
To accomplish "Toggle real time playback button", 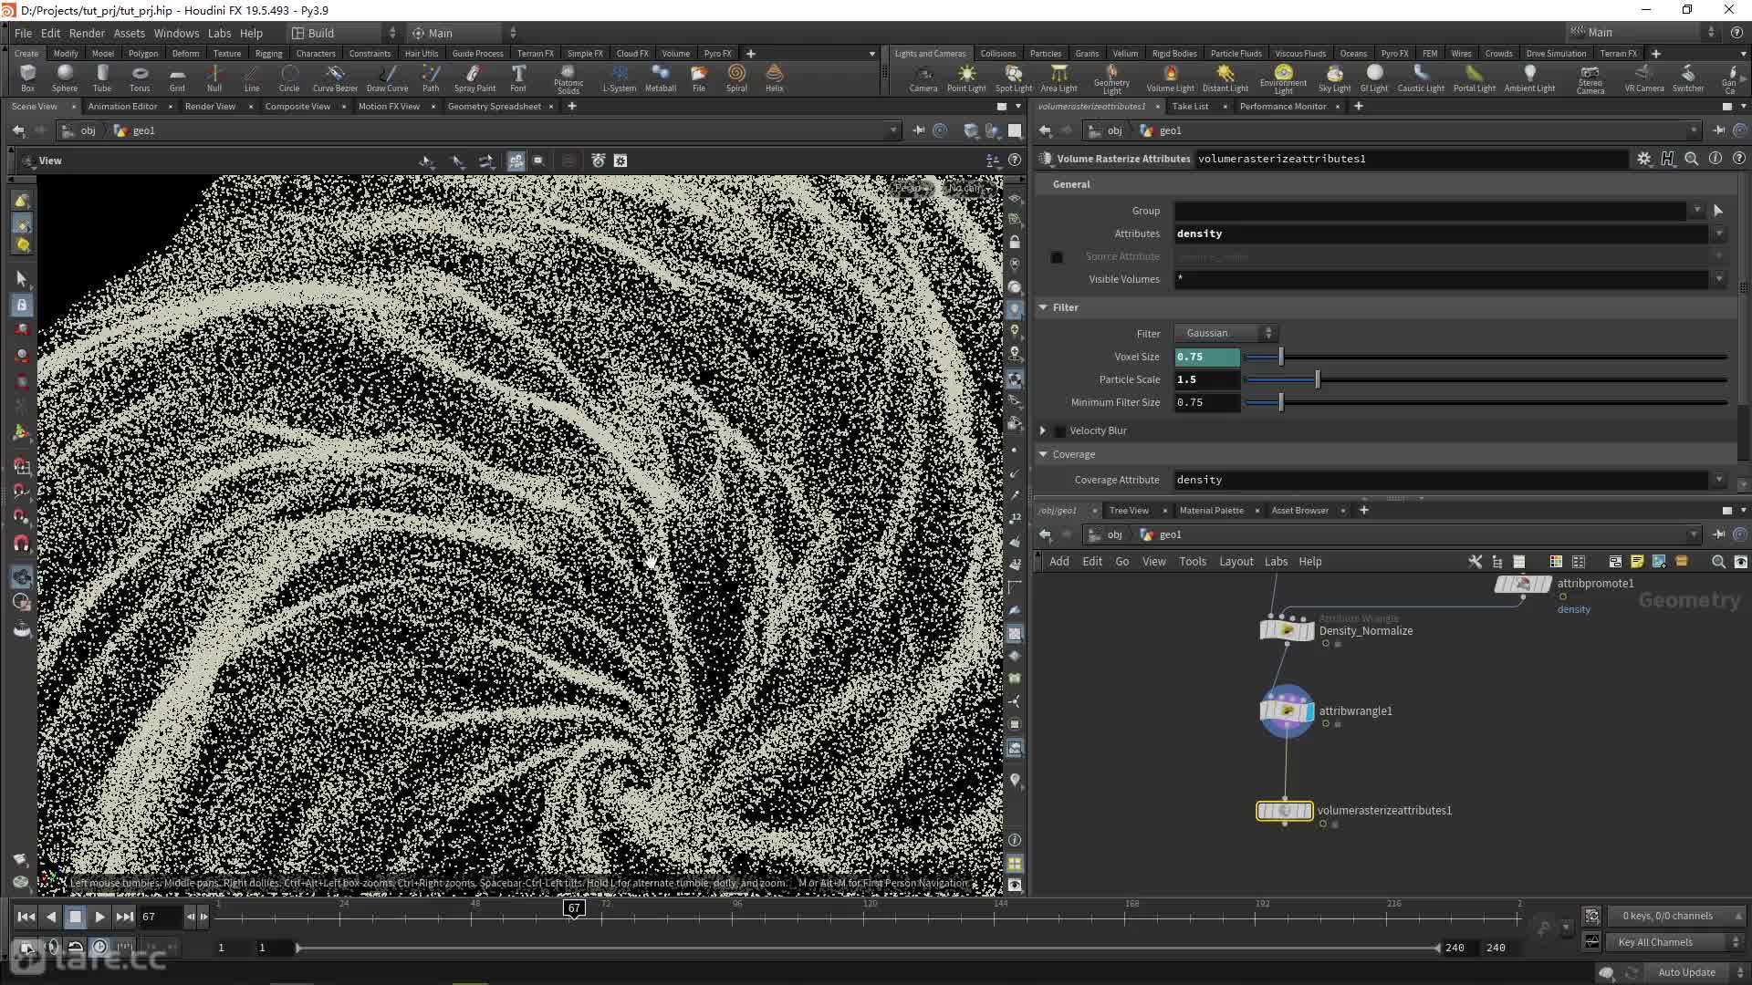I will 100,947.
